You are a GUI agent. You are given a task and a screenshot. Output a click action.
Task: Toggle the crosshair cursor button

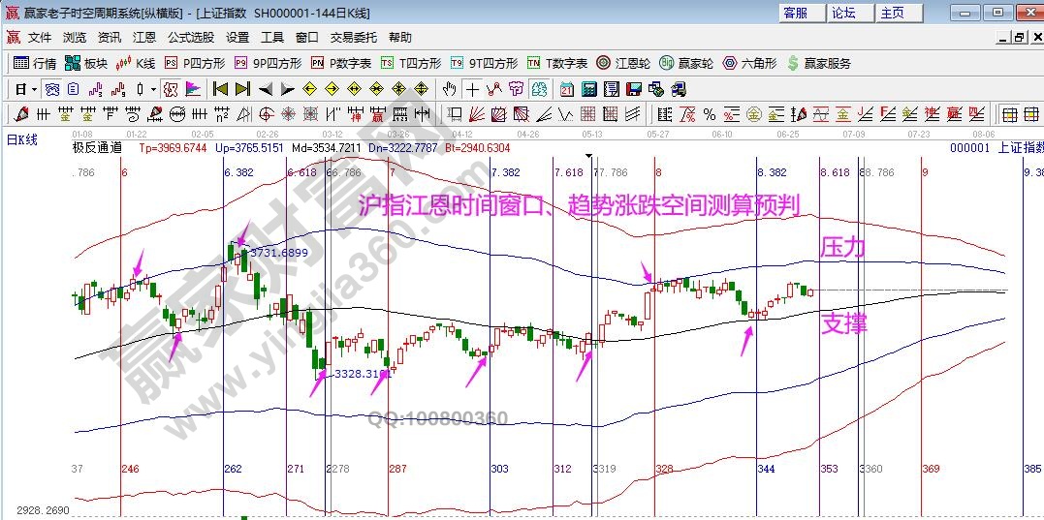(x=471, y=89)
